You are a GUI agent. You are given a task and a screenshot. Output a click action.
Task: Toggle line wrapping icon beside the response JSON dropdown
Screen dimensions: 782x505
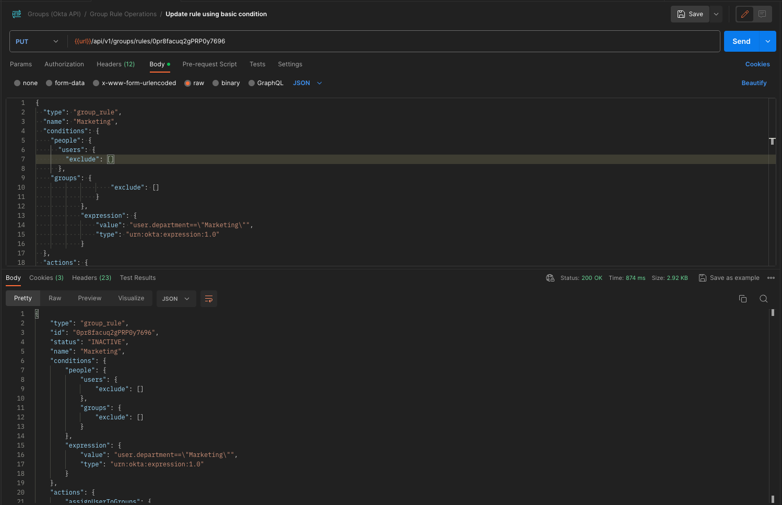tap(209, 299)
